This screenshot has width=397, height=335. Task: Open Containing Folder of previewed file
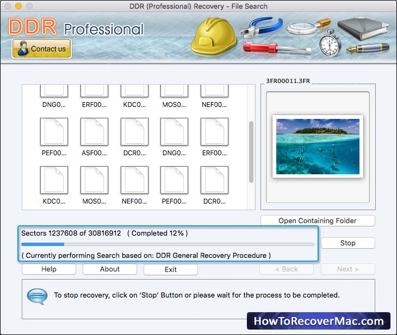(318, 221)
